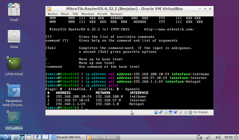Click Hotspot in the INTERFACE column

(x=137, y=104)
